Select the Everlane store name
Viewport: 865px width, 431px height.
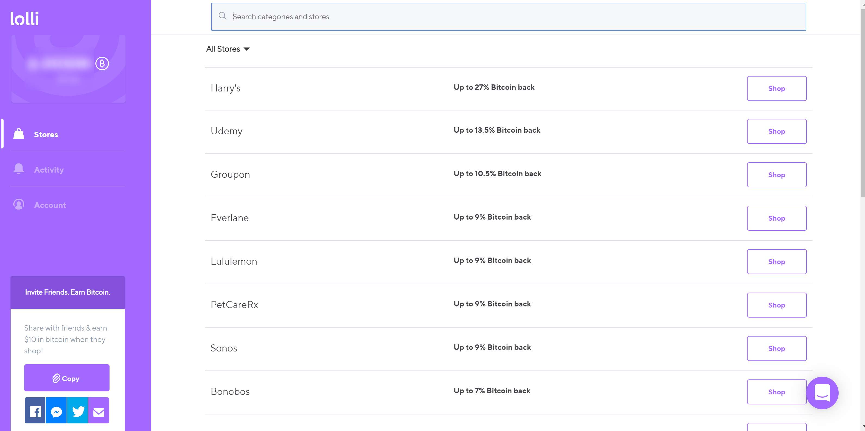[x=230, y=218]
